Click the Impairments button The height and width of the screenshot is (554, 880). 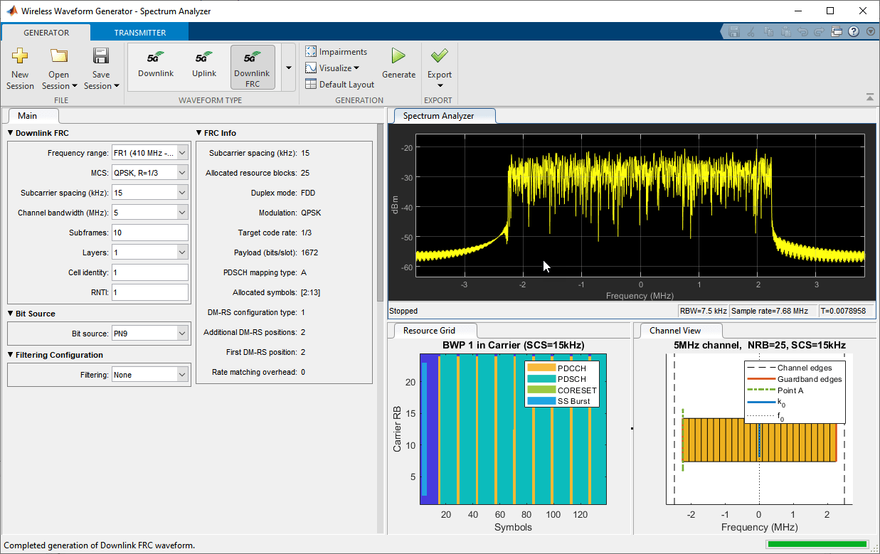(x=336, y=52)
